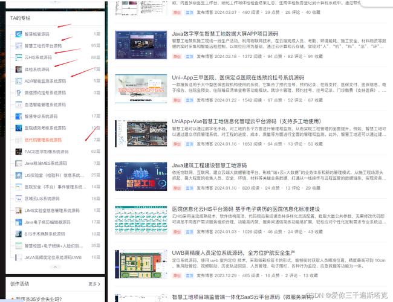Click 更多 in the 创作活动 panel

94,284
